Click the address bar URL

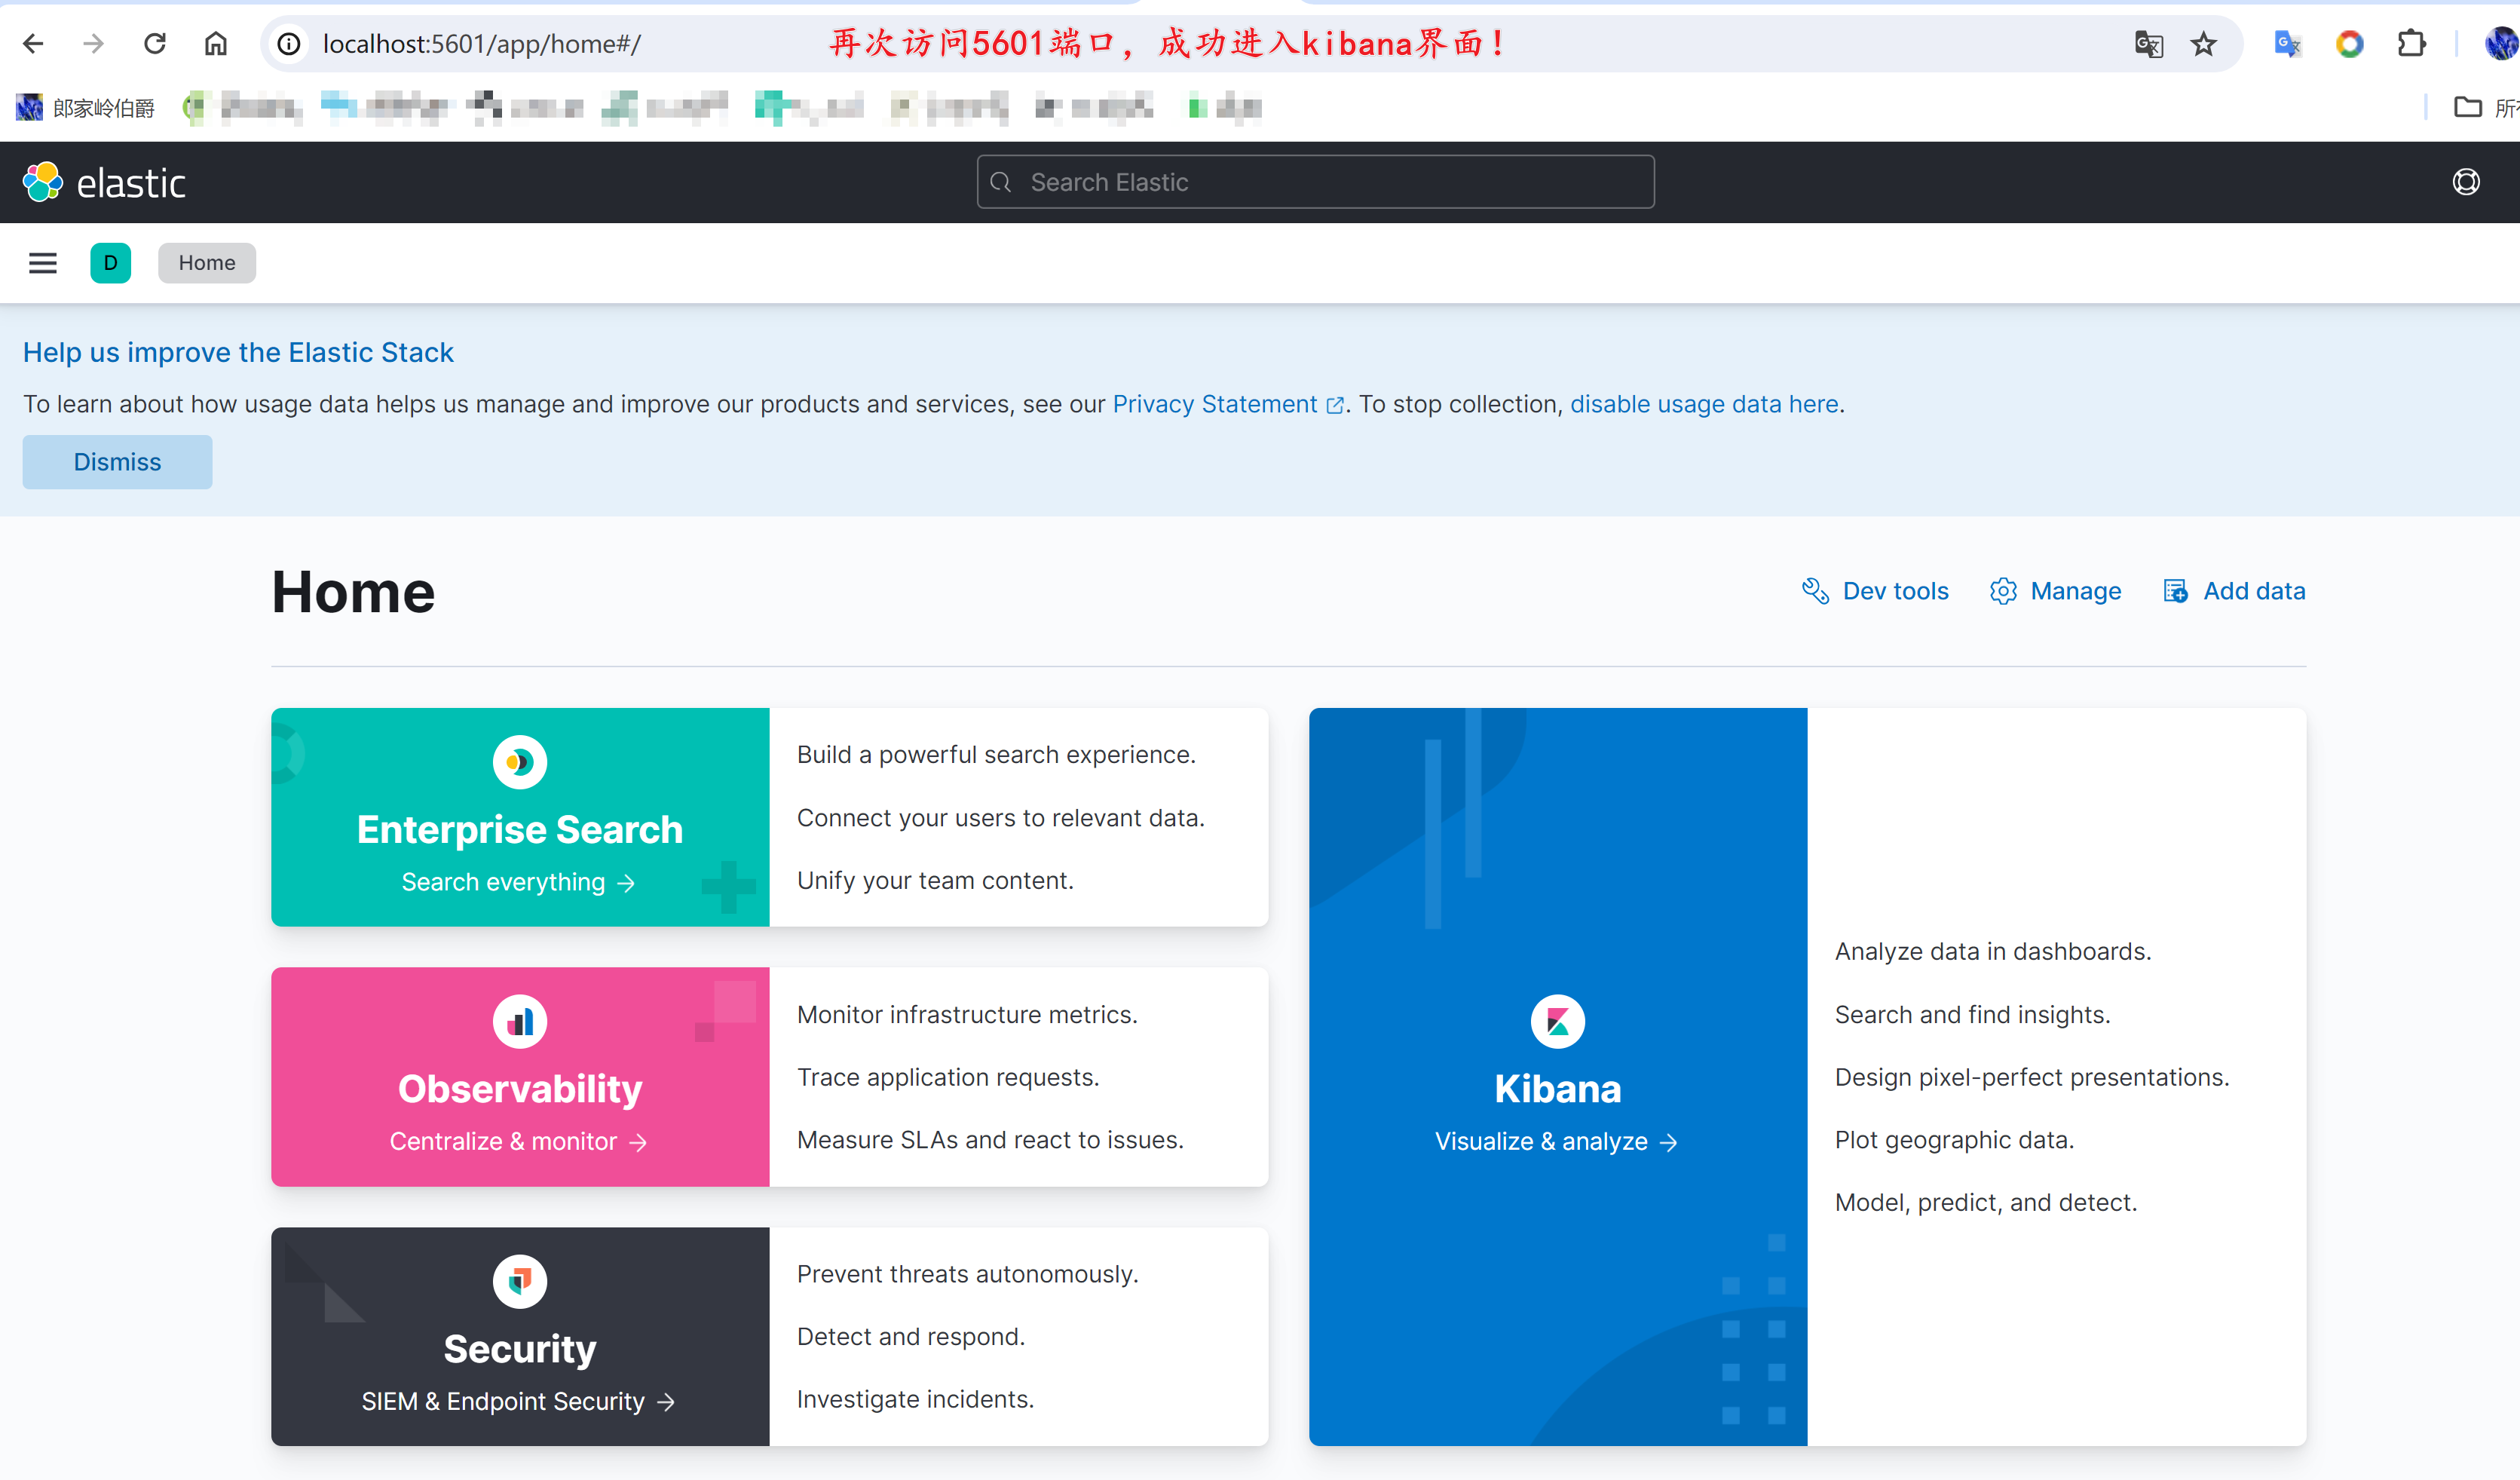click(481, 44)
